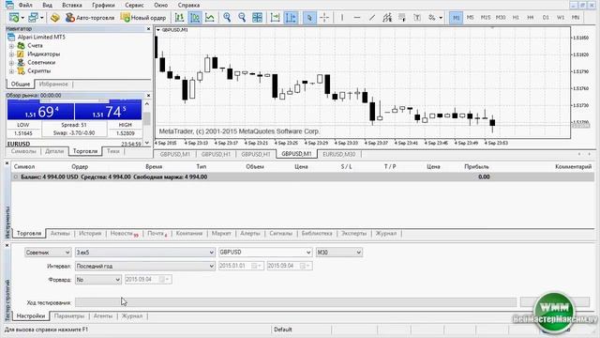600x338 pixels.
Task: Open the GBPUSD symbol dropdown in tester
Action: point(265,253)
